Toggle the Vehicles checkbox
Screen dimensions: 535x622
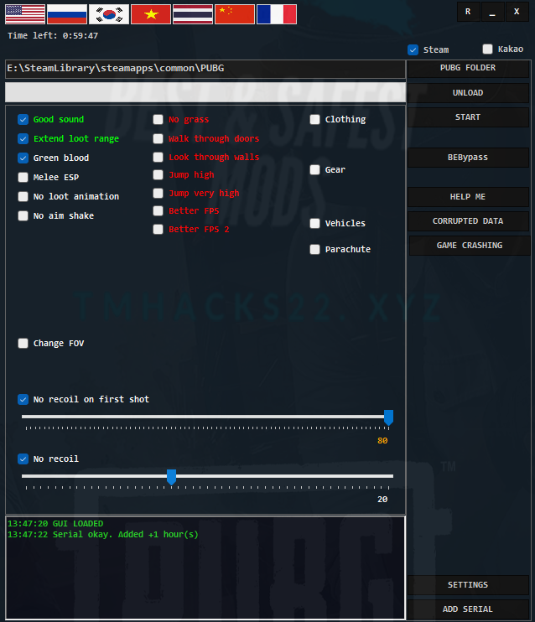314,223
